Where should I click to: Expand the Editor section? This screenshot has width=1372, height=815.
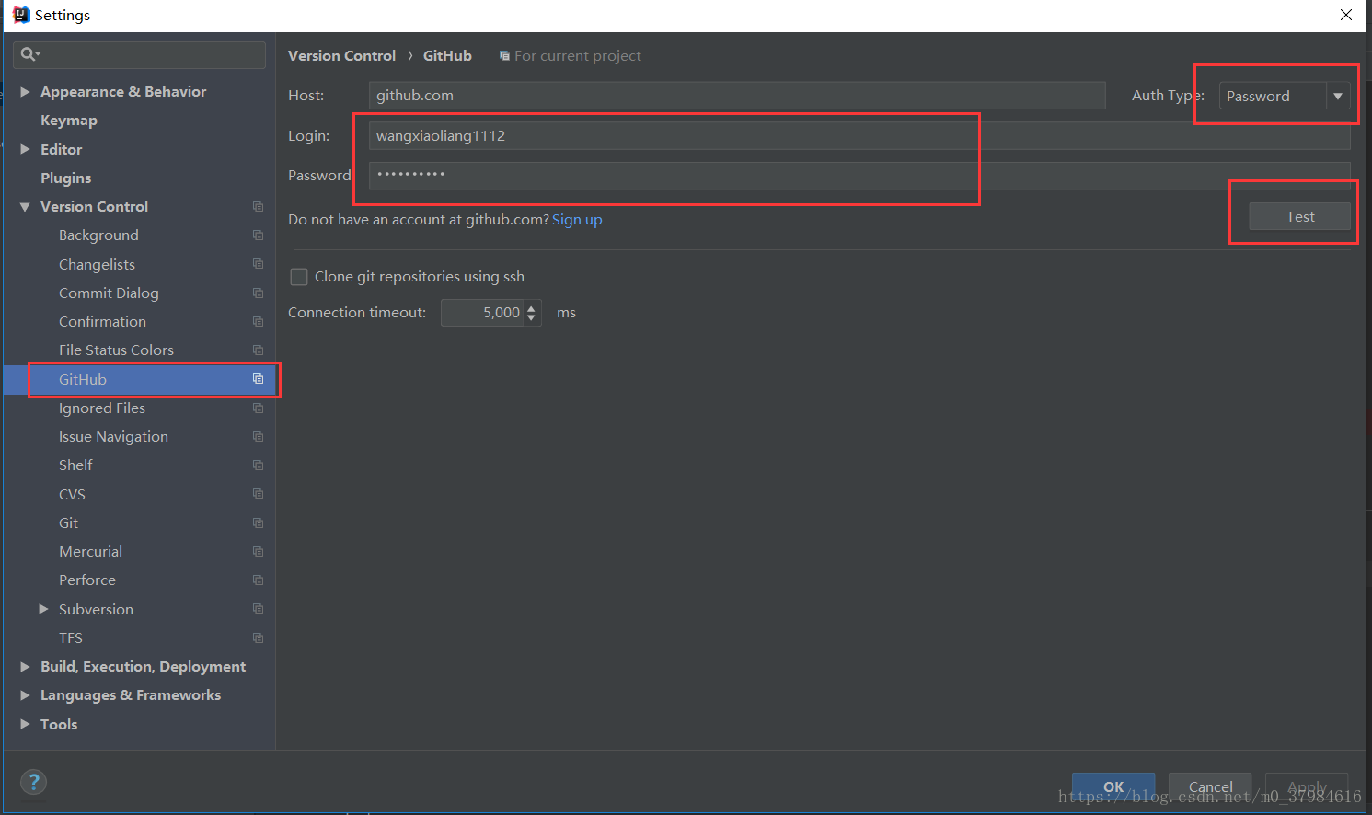25,149
